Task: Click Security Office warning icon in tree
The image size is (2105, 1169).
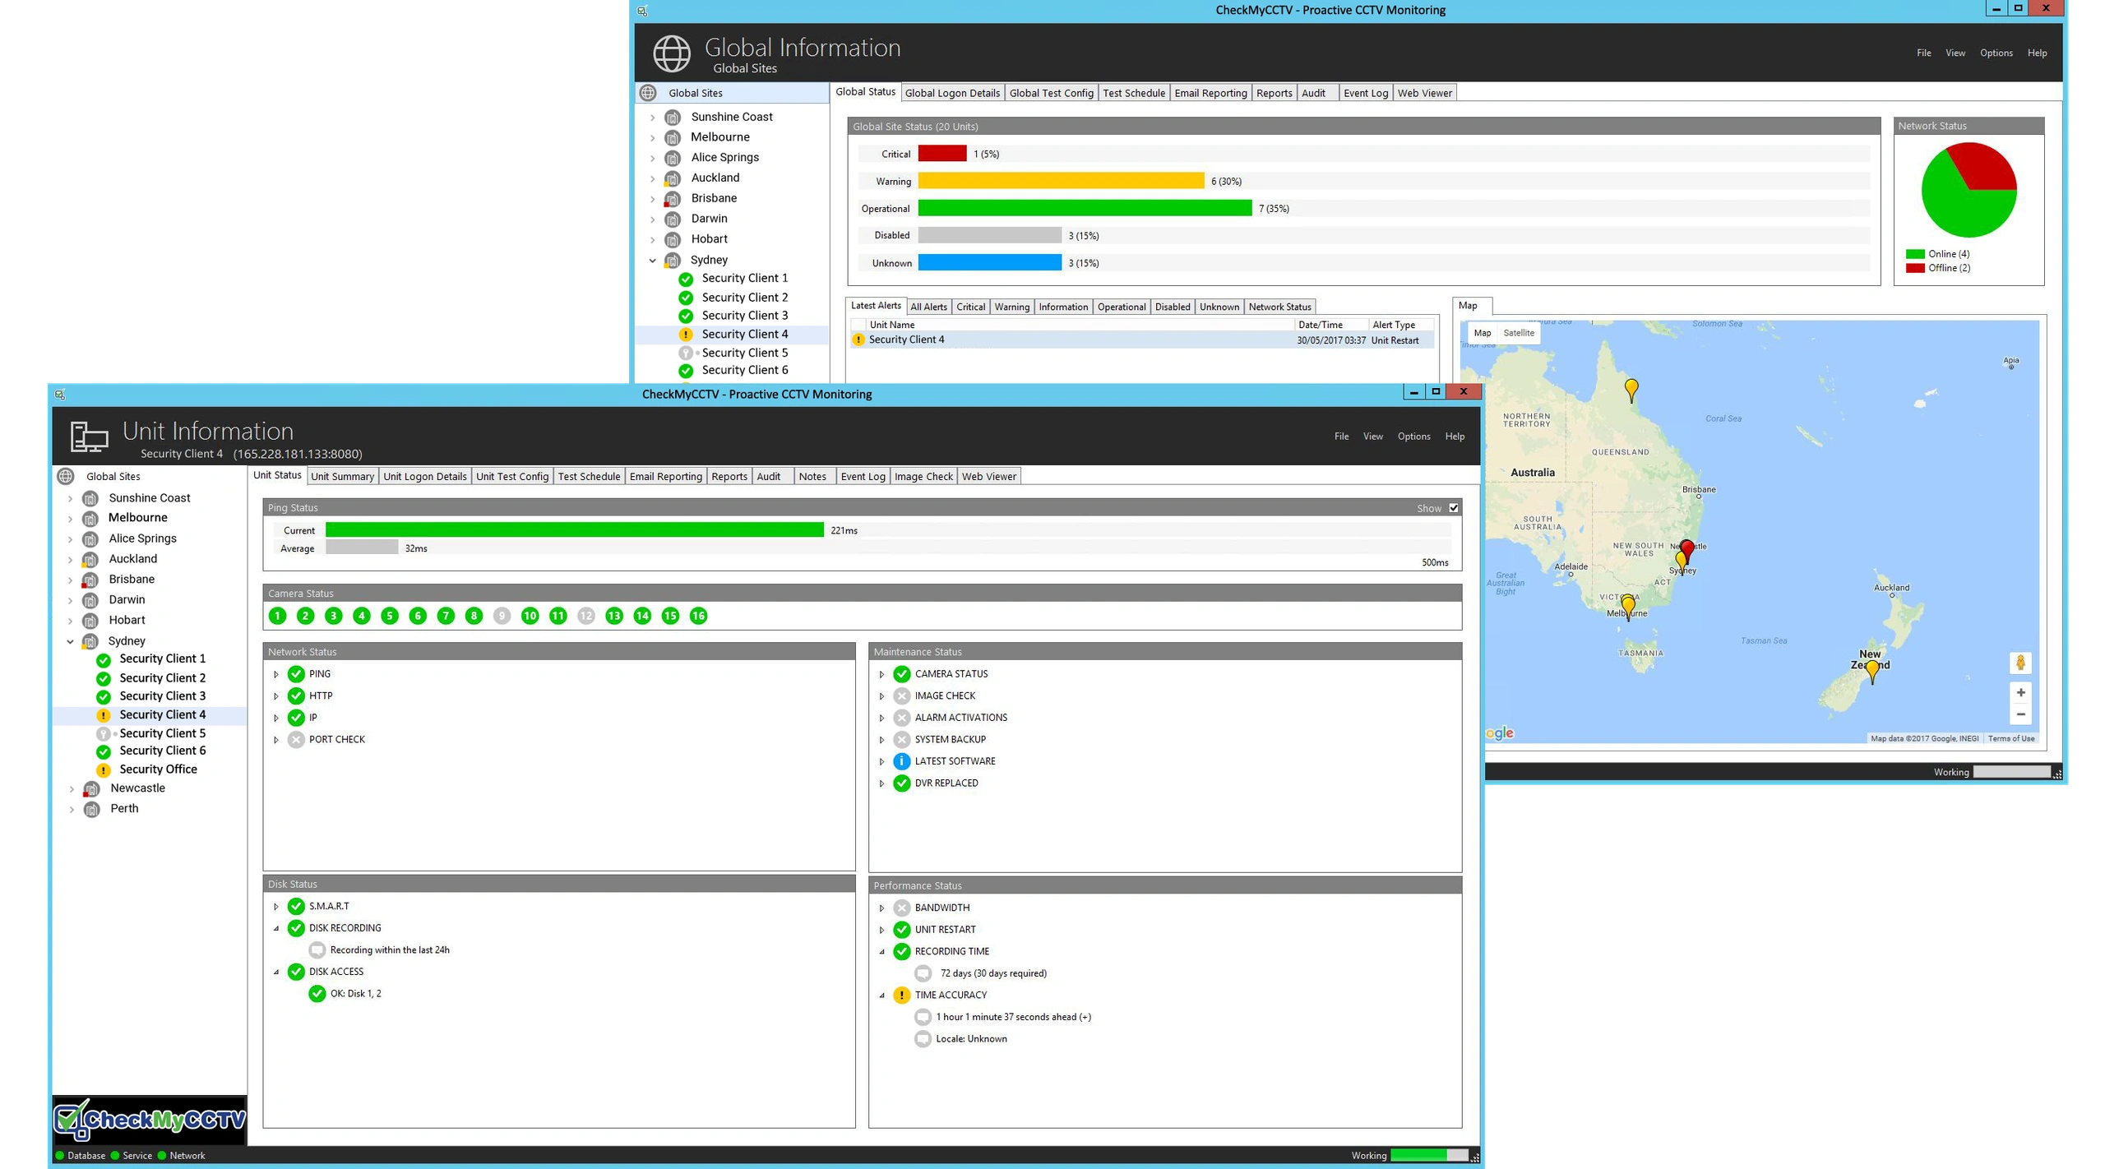Action: tap(104, 770)
